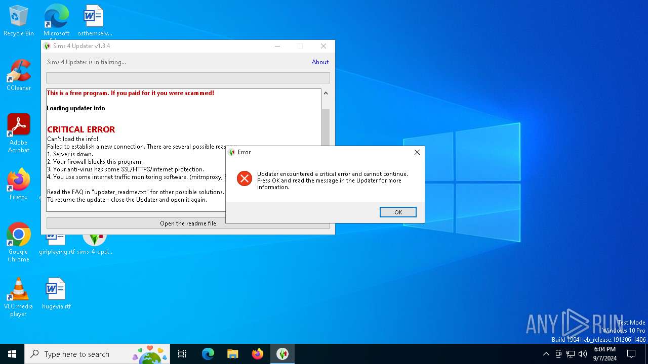Open Firefox desktop shortcut

pos(19,185)
